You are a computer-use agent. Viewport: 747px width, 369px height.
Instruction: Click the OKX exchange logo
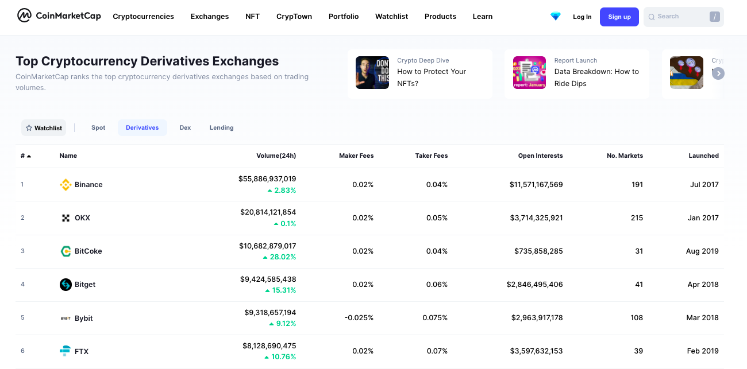(x=66, y=218)
